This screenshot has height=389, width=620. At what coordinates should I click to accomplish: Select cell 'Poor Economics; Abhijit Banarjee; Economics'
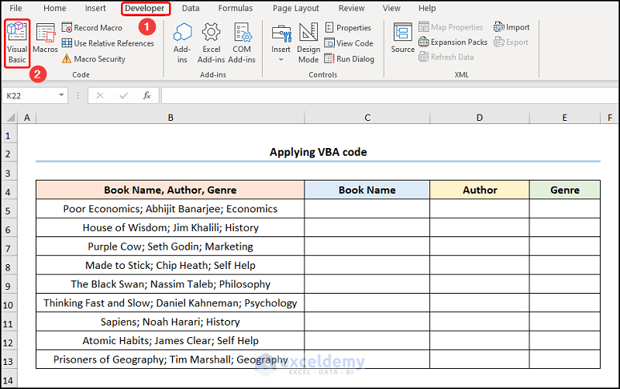(x=170, y=208)
